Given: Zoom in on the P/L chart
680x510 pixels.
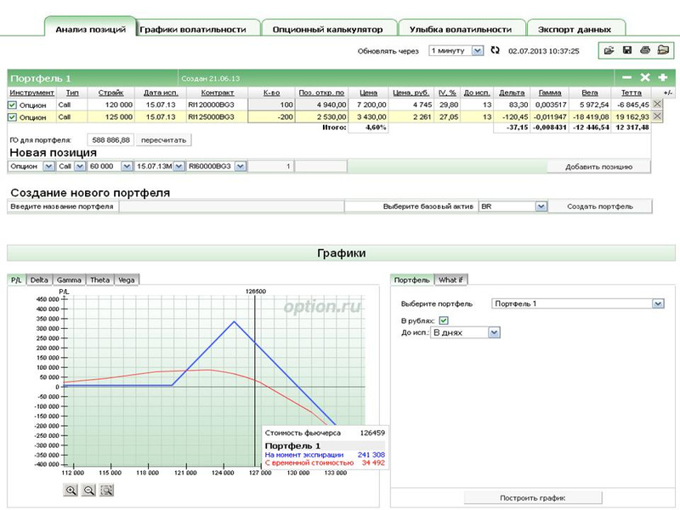Looking at the screenshot, I should 71,490.
